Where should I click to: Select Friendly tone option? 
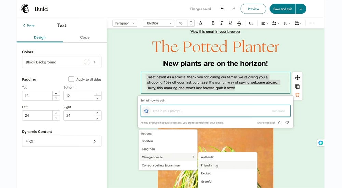[x=207, y=165]
